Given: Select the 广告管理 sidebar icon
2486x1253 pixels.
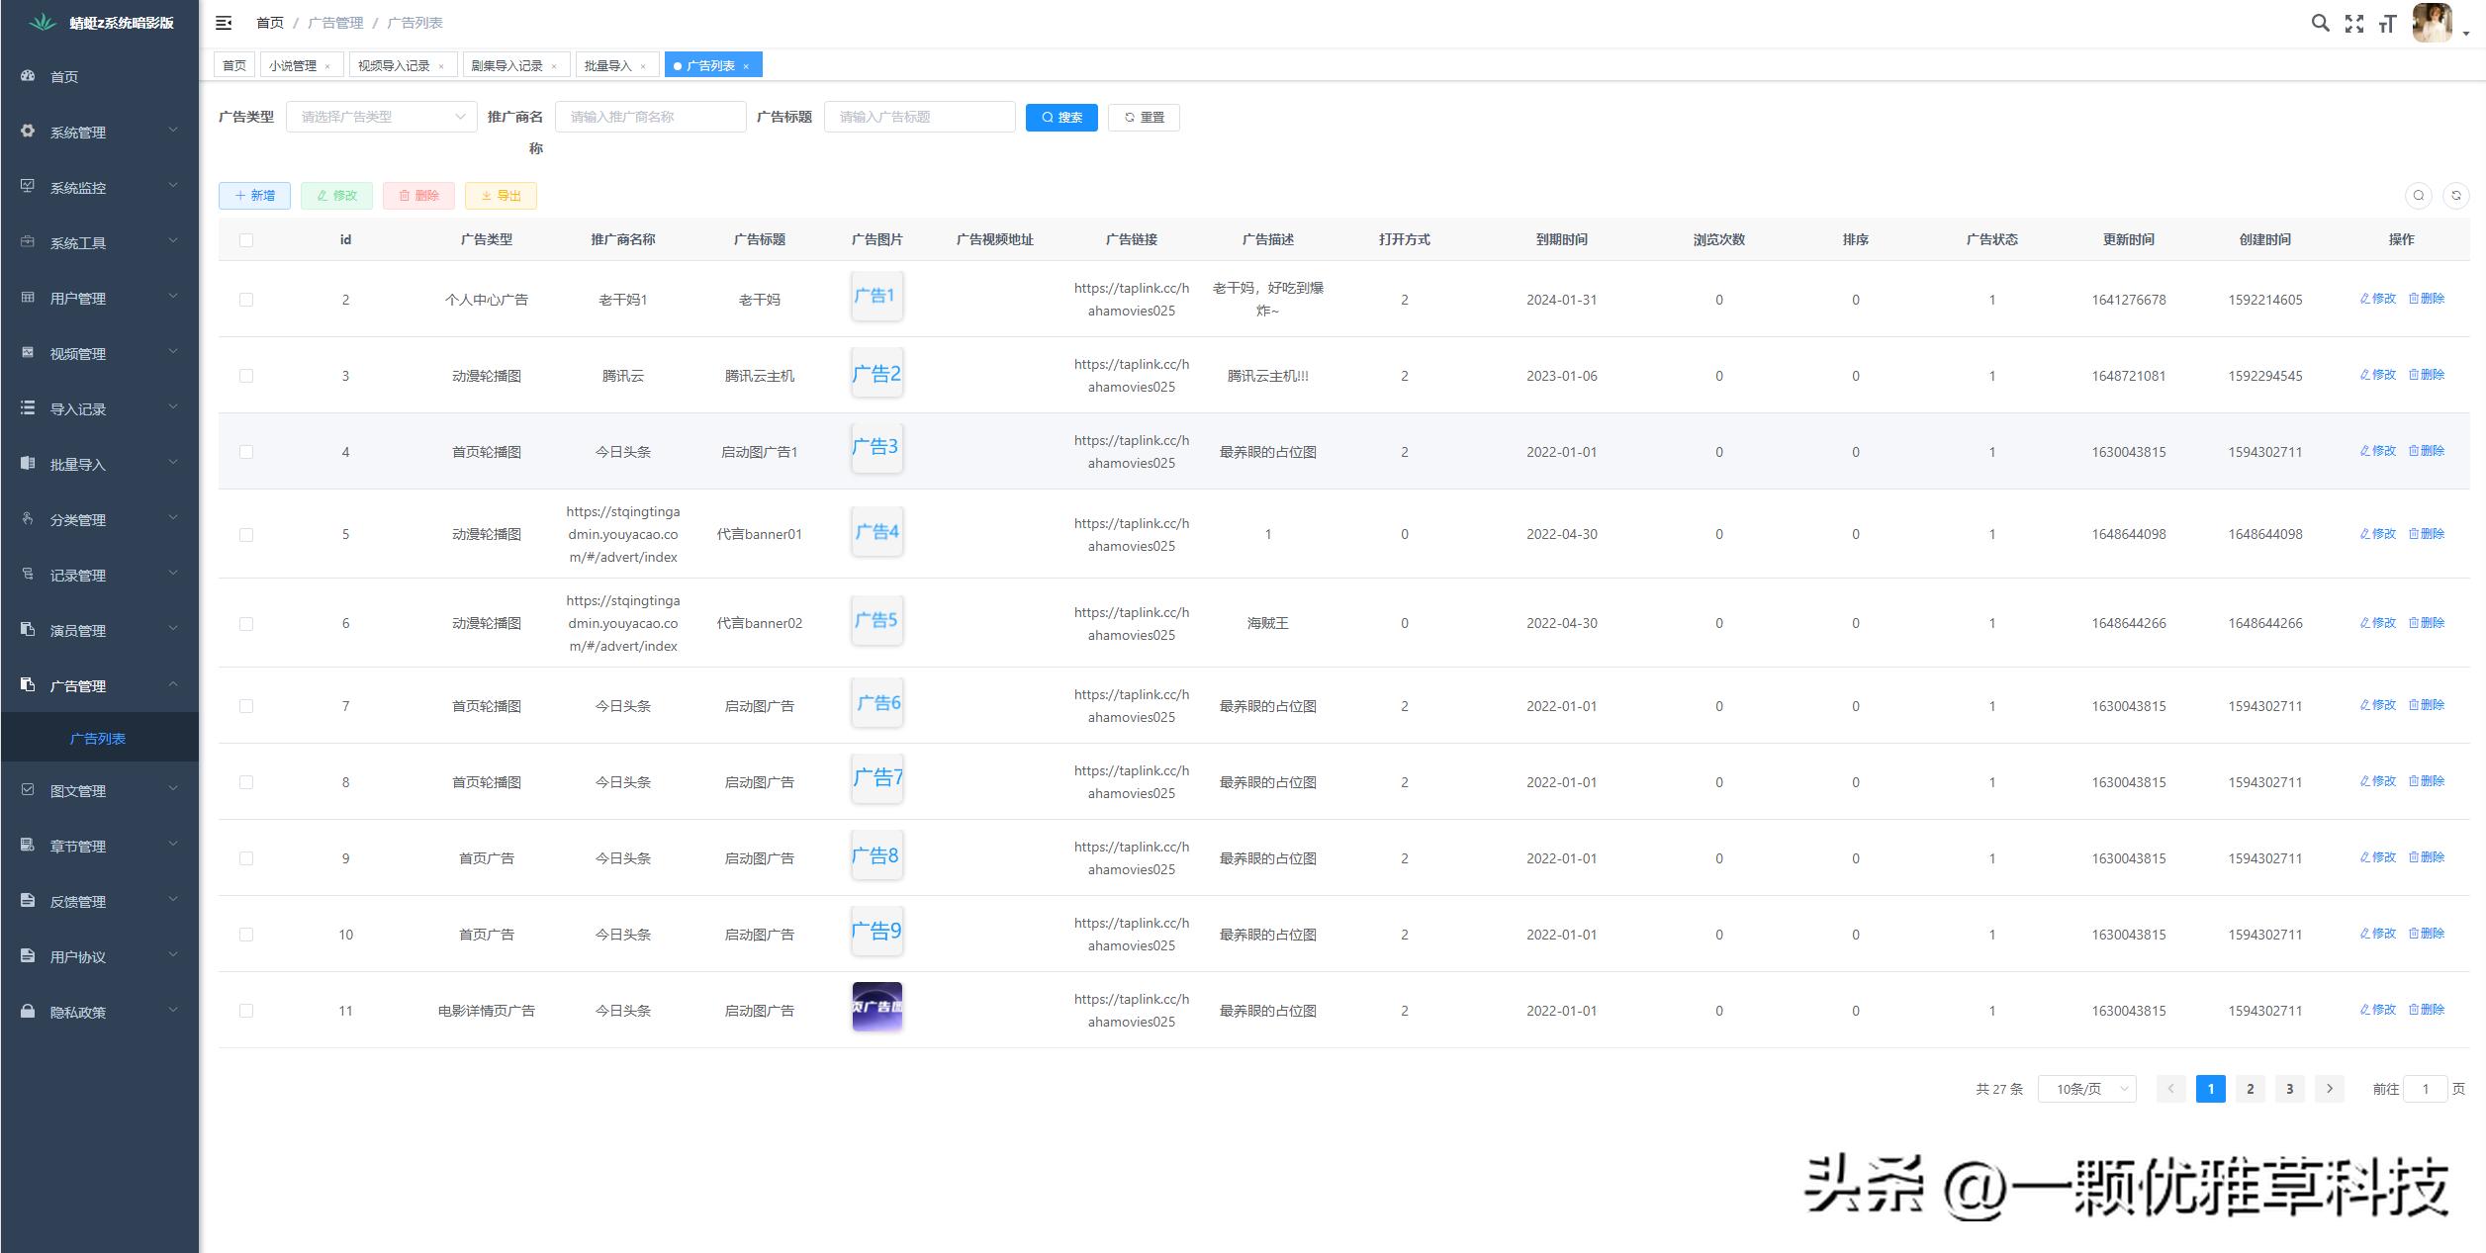Looking at the screenshot, I should pyautogui.click(x=27, y=683).
